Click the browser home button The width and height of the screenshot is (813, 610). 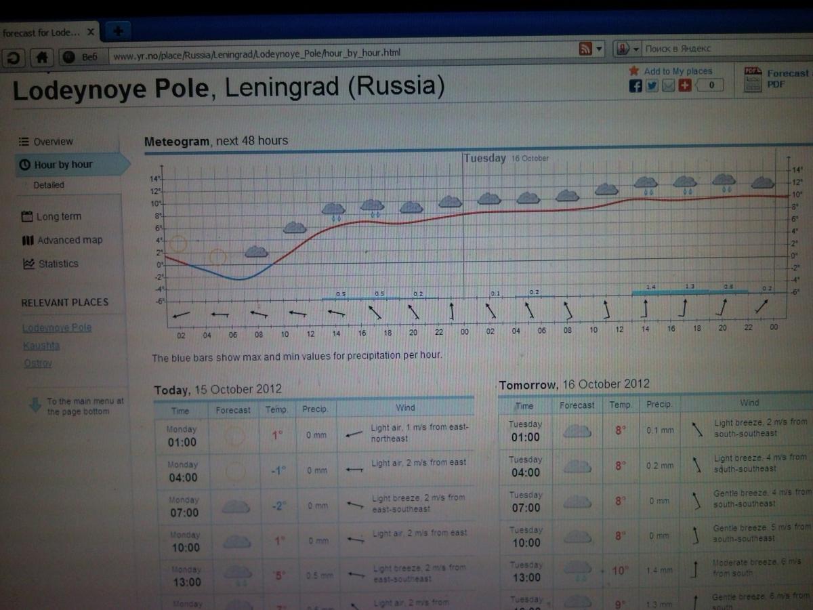click(x=42, y=58)
